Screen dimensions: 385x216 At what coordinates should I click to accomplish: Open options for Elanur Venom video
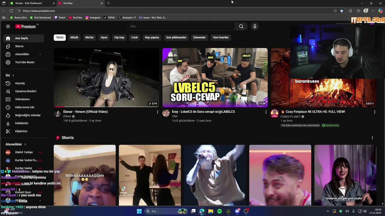click(x=157, y=112)
